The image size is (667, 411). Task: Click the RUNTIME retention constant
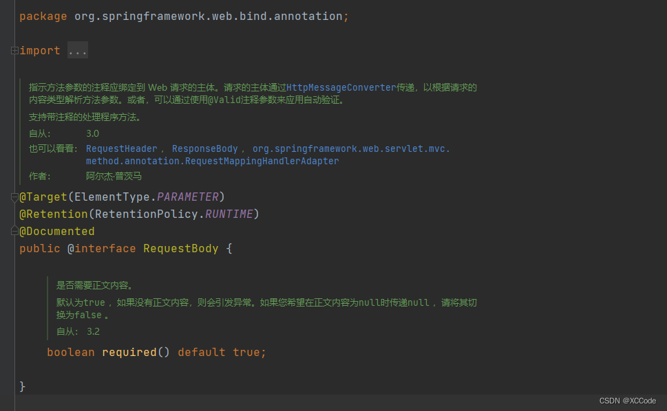[229, 214]
